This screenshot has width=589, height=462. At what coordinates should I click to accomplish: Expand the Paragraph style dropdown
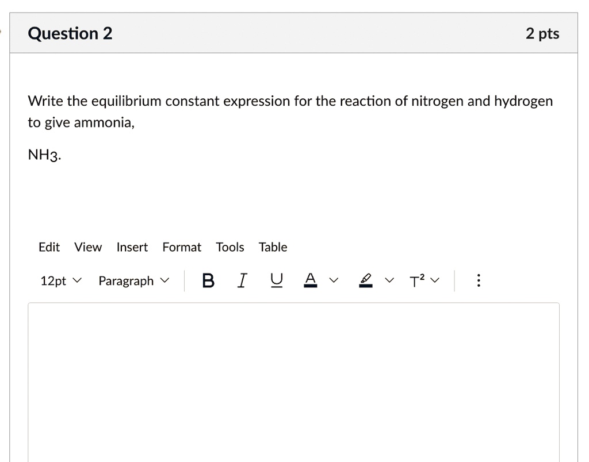pos(133,280)
